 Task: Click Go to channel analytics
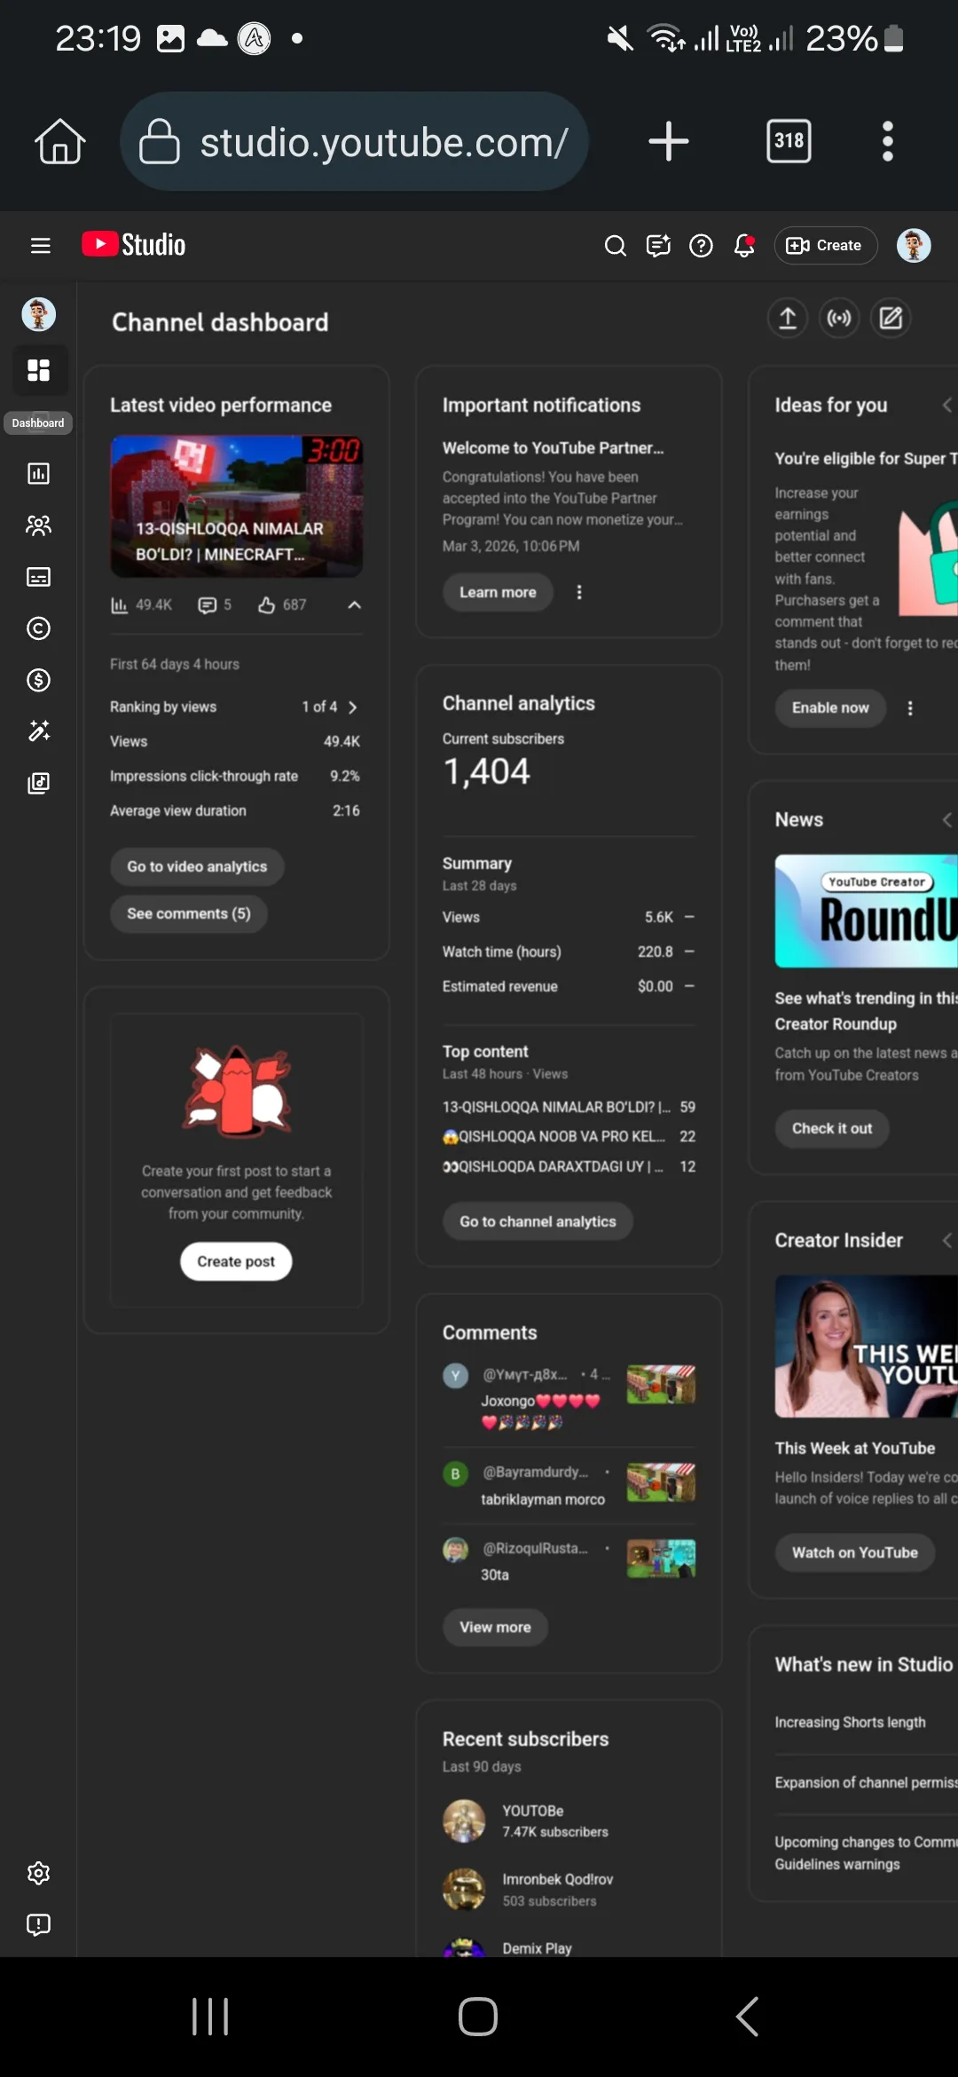coord(538,1221)
